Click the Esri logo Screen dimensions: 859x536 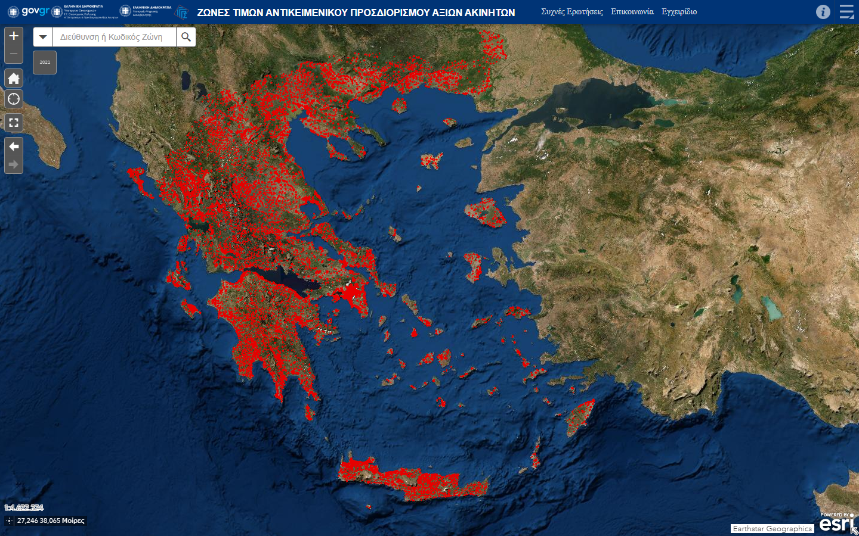(x=836, y=522)
